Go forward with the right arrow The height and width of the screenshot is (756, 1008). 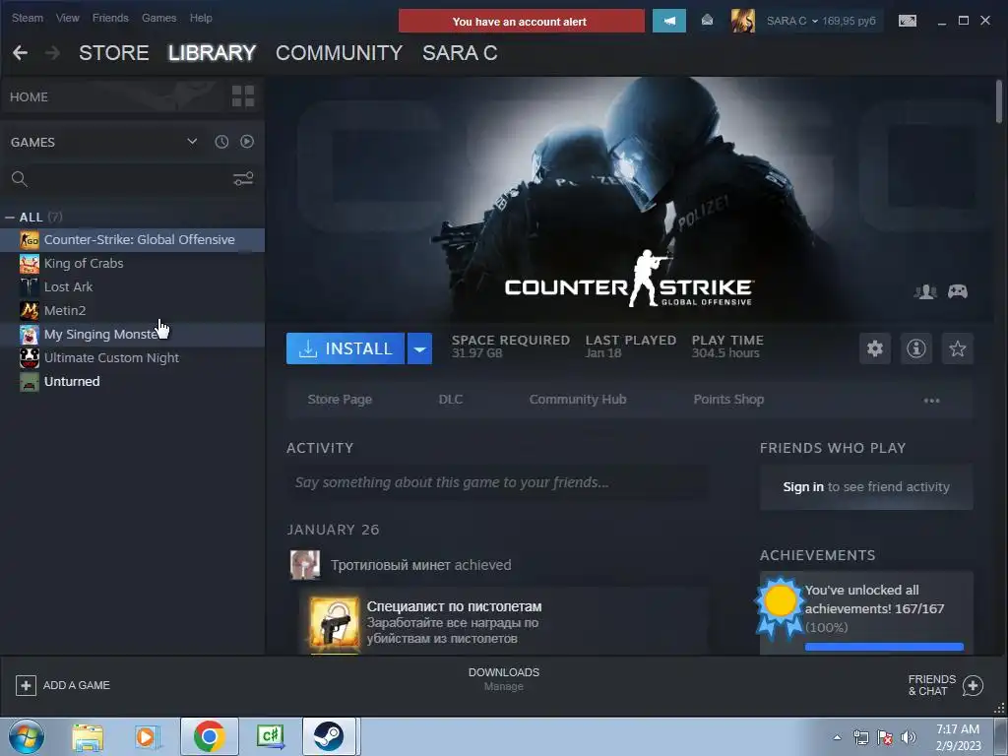point(53,53)
